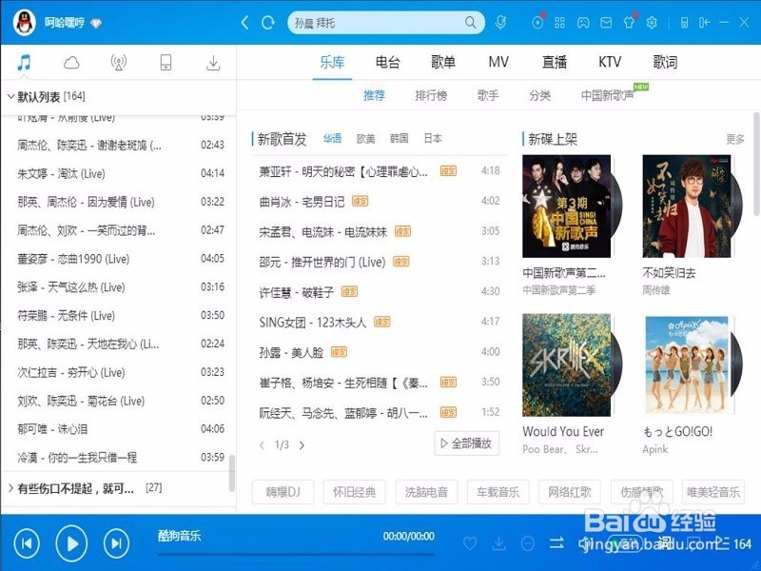
Task: Refresh the page with circular arrow
Action: point(268,22)
